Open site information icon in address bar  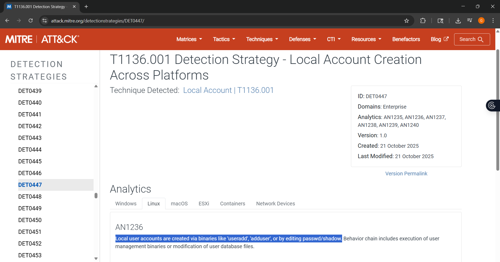(45, 21)
